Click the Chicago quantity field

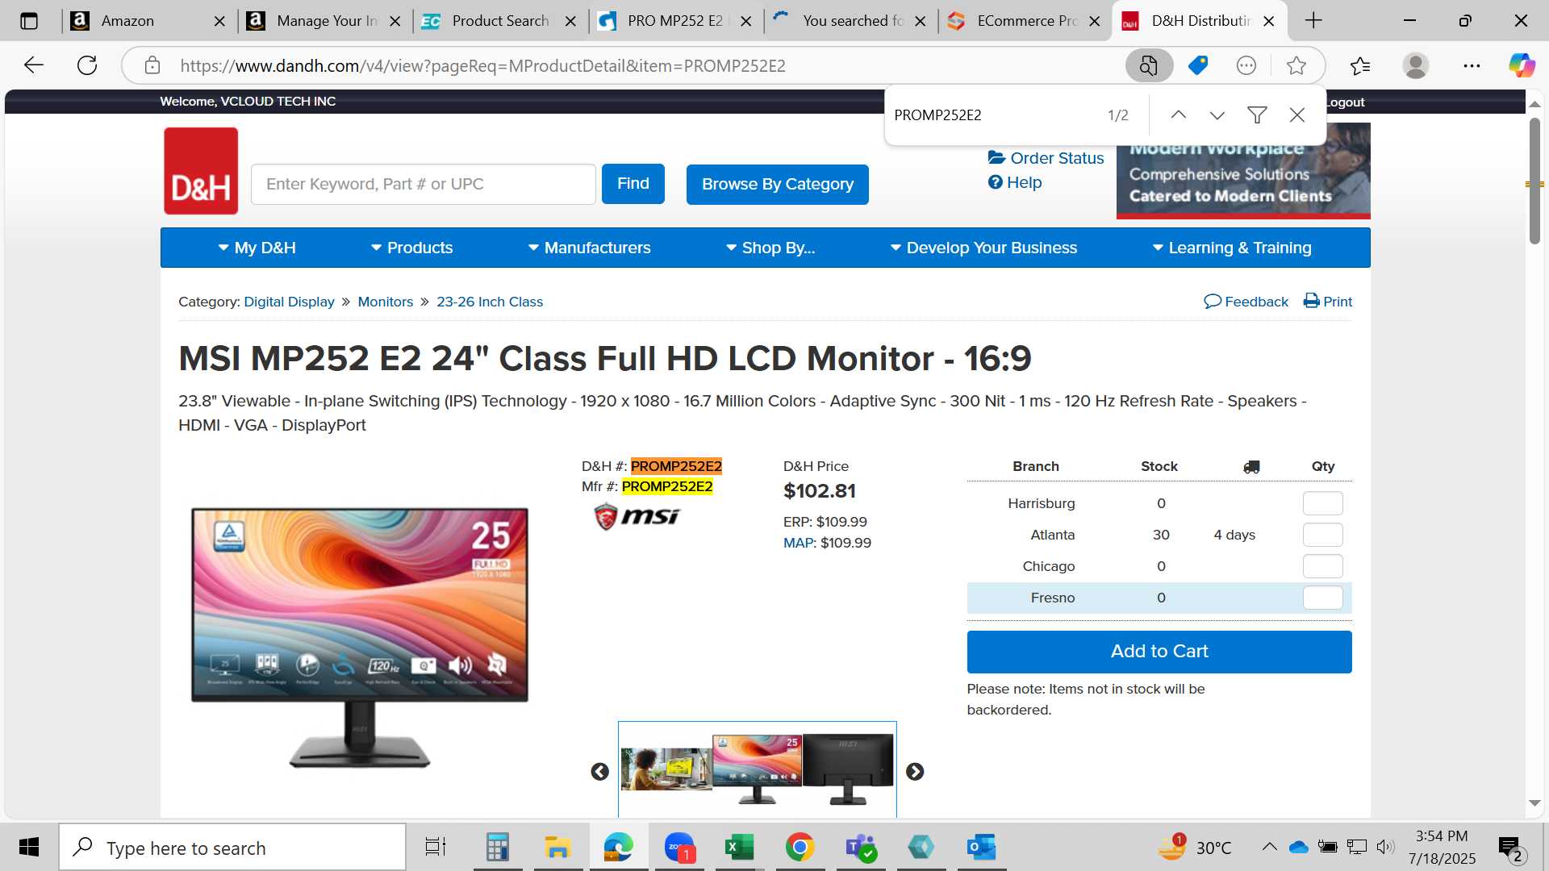point(1323,566)
